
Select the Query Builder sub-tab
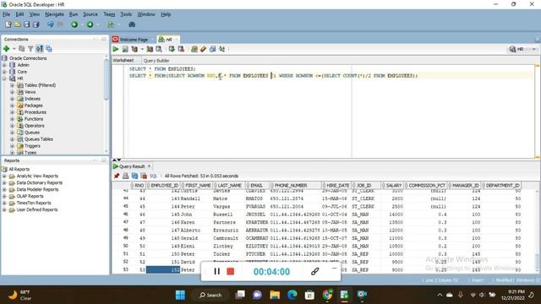point(156,61)
